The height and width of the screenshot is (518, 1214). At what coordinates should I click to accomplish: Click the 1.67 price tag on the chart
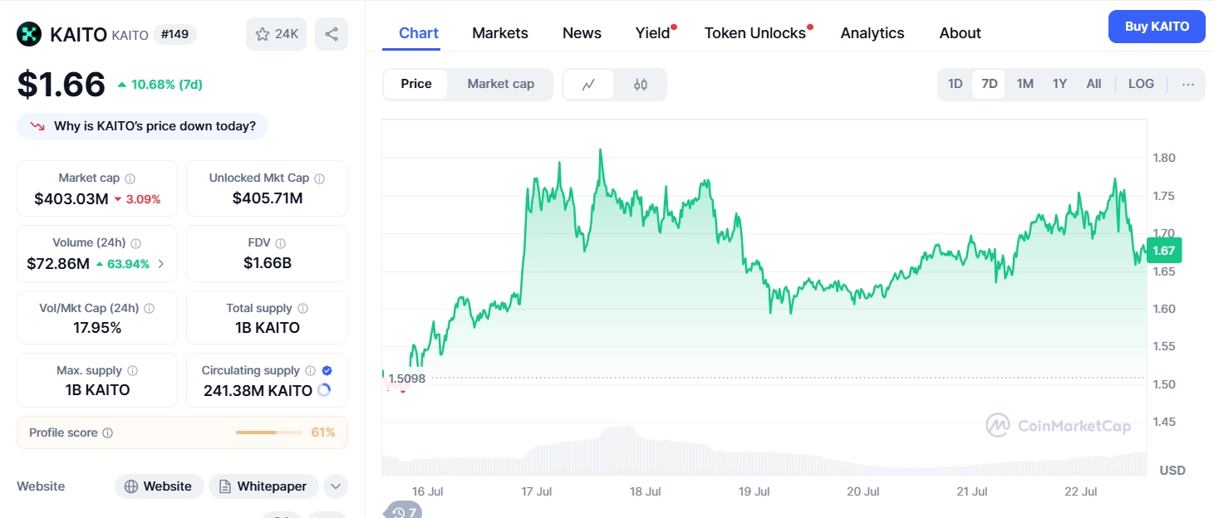[x=1163, y=250]
